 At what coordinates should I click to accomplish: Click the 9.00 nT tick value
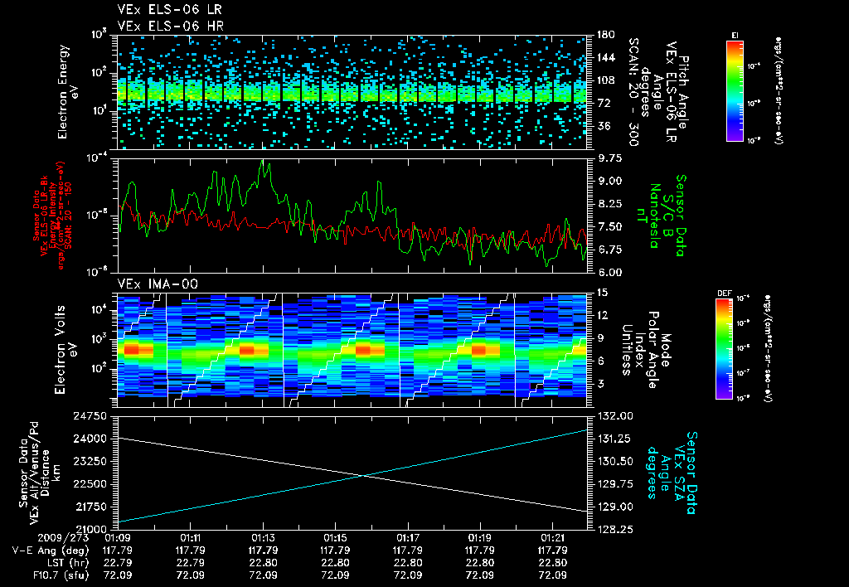coord(609,181)
